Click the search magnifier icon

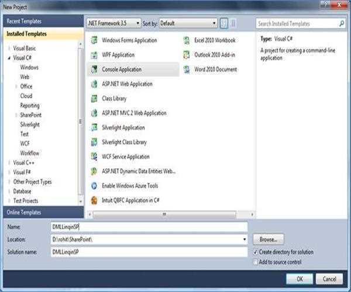pos(342,23)
